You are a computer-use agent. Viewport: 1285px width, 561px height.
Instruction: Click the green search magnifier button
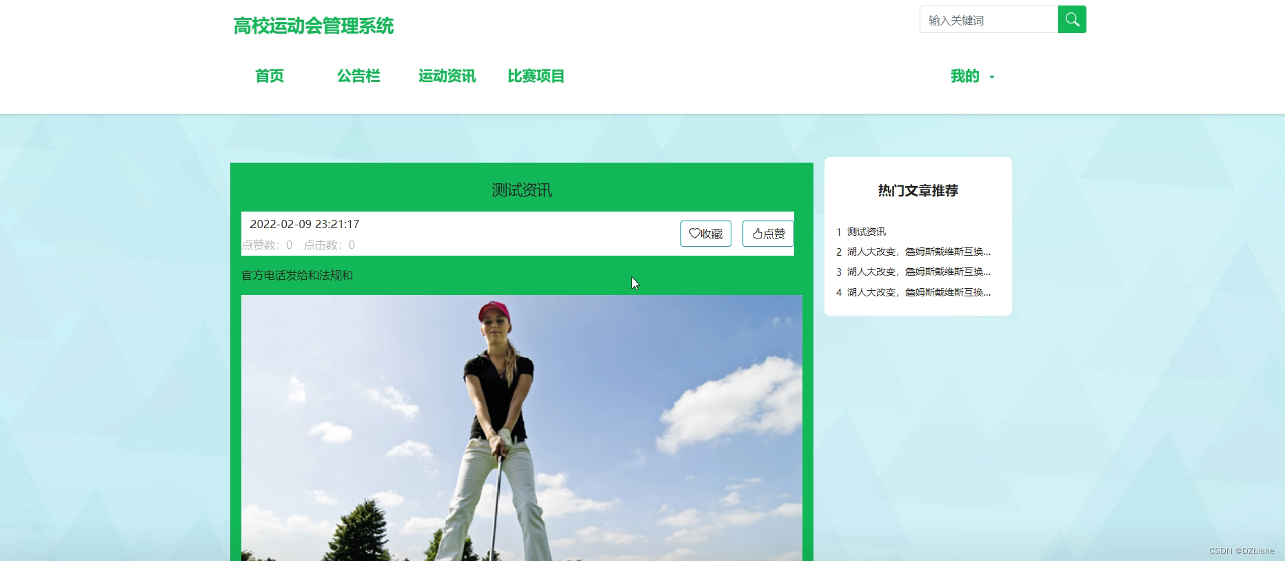(1072, 19)
